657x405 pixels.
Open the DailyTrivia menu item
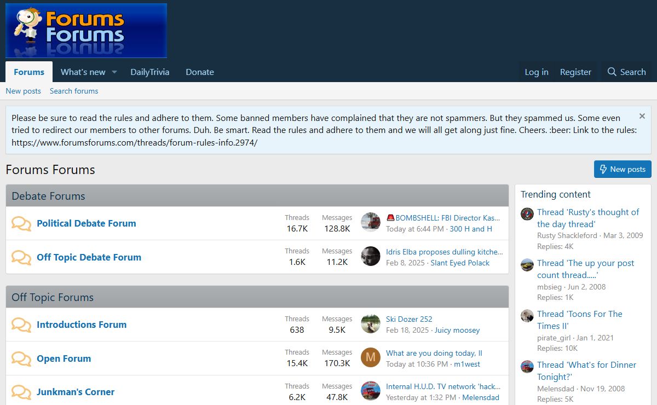point(149,72)
